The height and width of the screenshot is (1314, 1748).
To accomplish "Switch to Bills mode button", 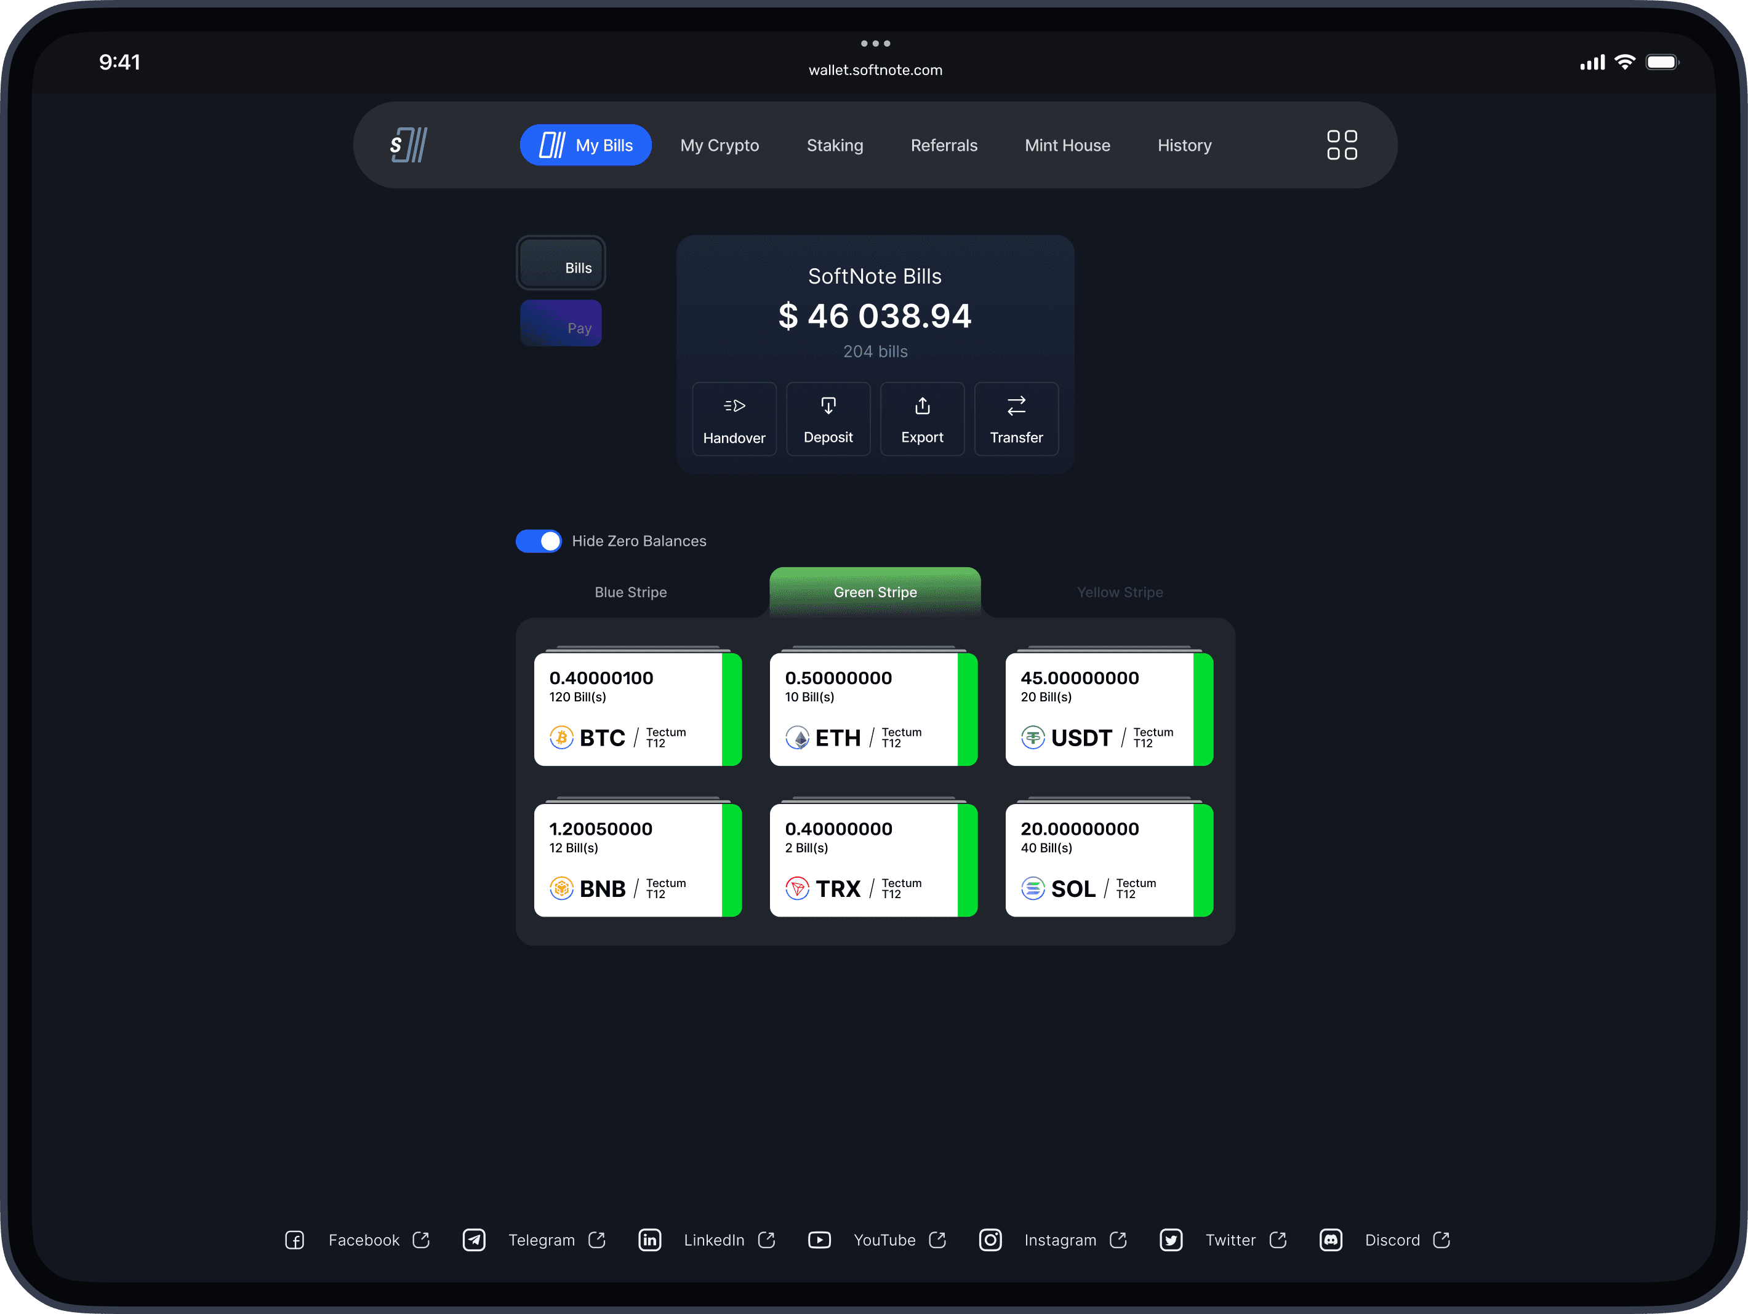I will click(x=561, y=264).
